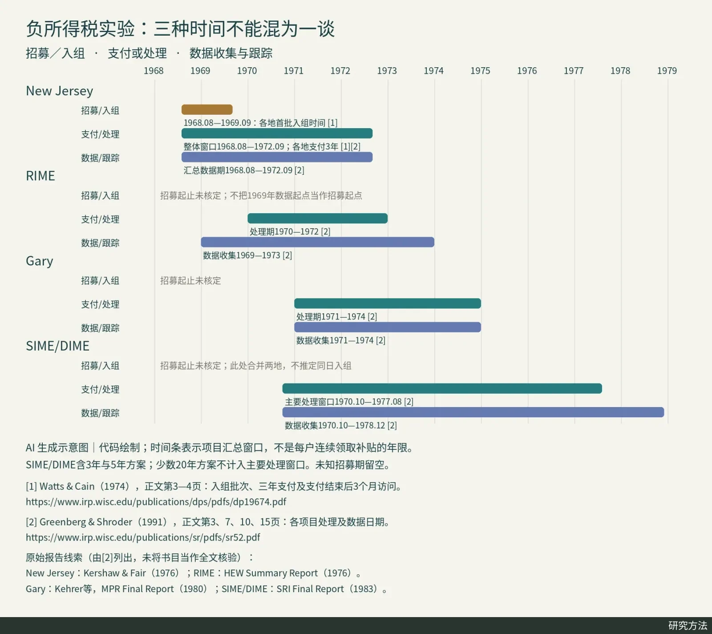
Task: Click the RIME group heading
Action: pyautogui.click(x=40, y=176)
